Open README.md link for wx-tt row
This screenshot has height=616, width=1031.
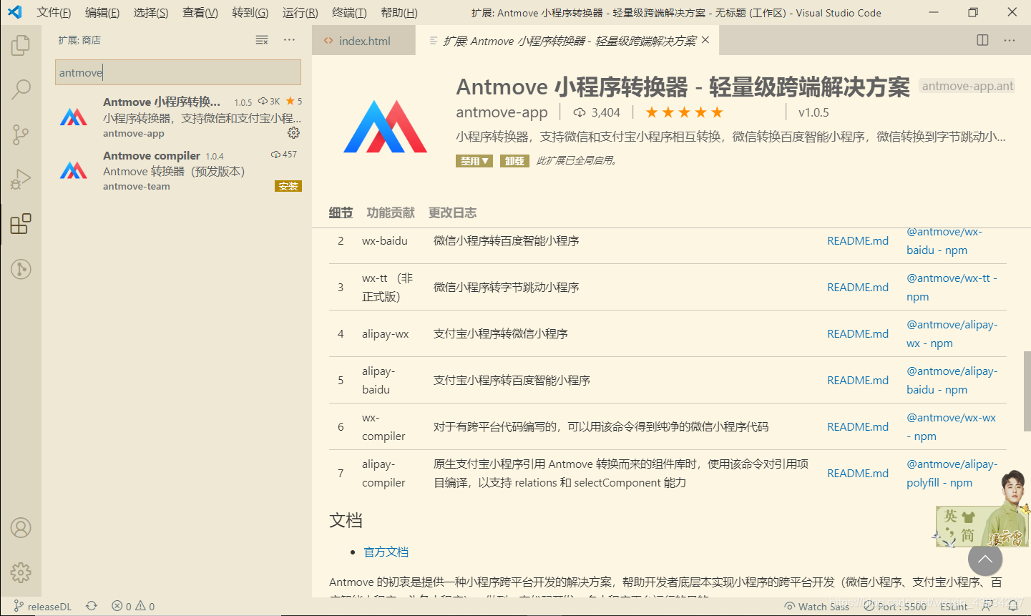(x=858, y=287)
